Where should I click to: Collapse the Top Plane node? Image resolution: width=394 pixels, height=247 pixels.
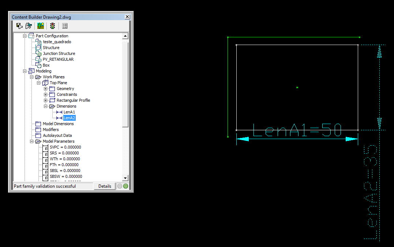coord(39,83)
